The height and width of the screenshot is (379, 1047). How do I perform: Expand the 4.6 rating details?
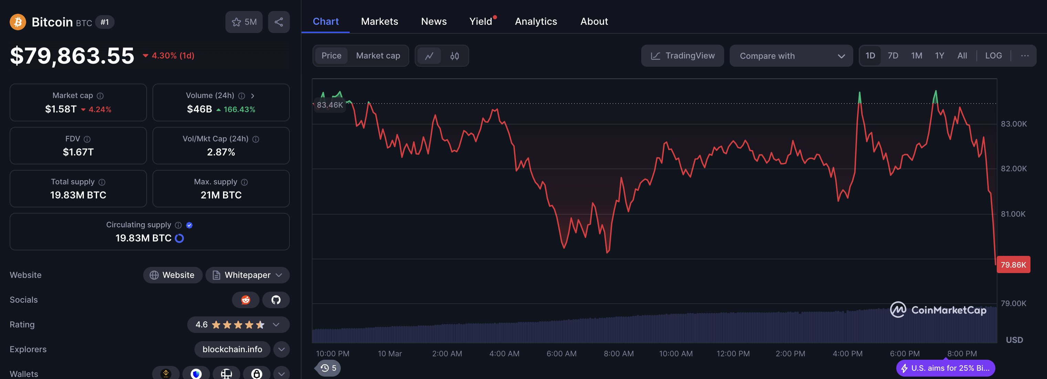pyautogui.click(x=238, y=325)
